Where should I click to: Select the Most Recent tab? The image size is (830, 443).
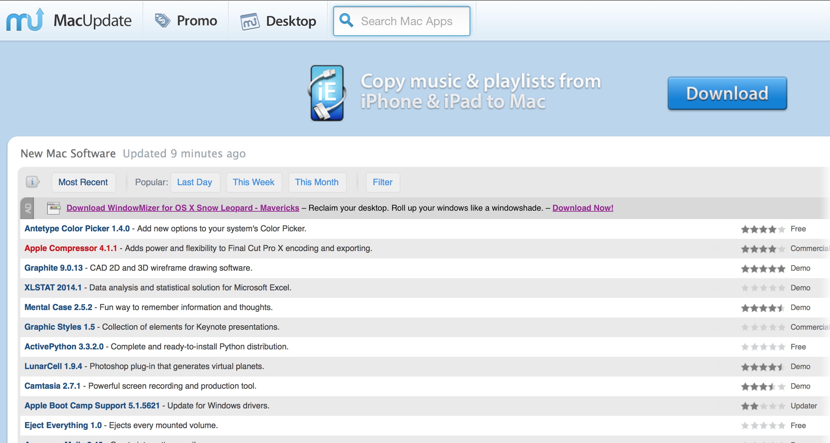coord(83,182)
